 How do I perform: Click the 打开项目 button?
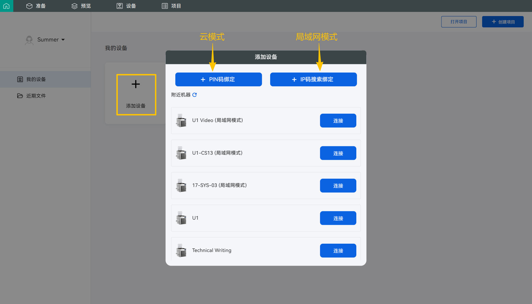pyautogui.click(x=459, y=22)
